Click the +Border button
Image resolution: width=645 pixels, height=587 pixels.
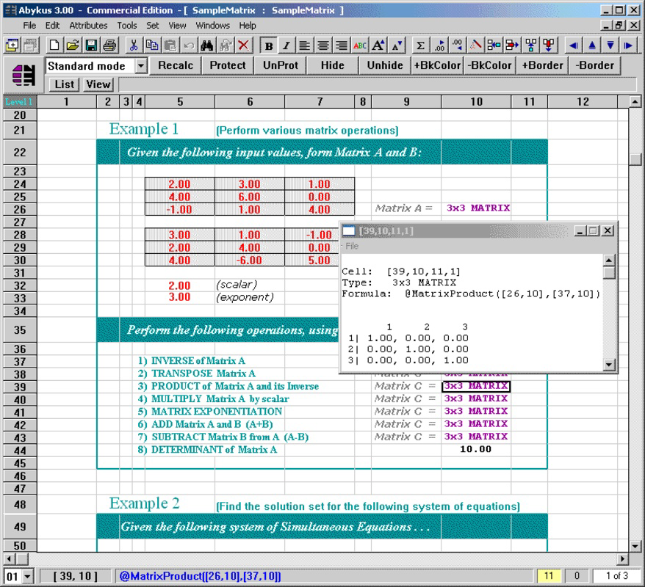pyautogui.click(x=542, y=66)
